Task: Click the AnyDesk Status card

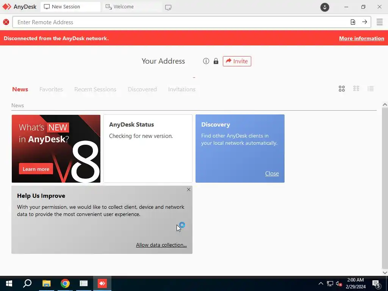Action: pos(148,149)
